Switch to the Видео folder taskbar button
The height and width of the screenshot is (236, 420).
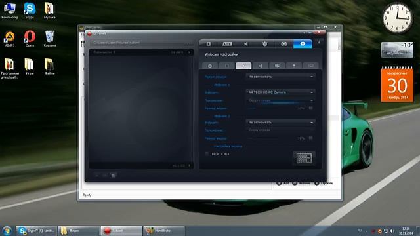click(x=79, y=231)
